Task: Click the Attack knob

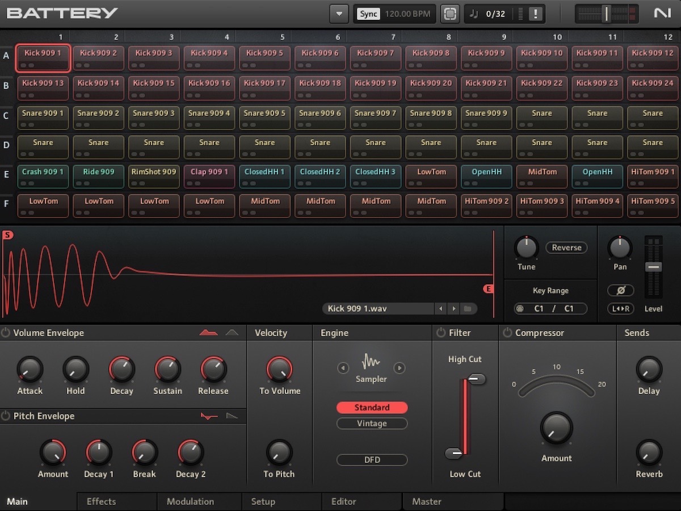Action: (x=30, y=370)
